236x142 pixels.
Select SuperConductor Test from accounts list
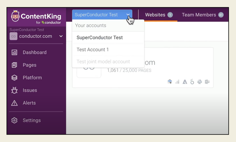click(108, 37)
